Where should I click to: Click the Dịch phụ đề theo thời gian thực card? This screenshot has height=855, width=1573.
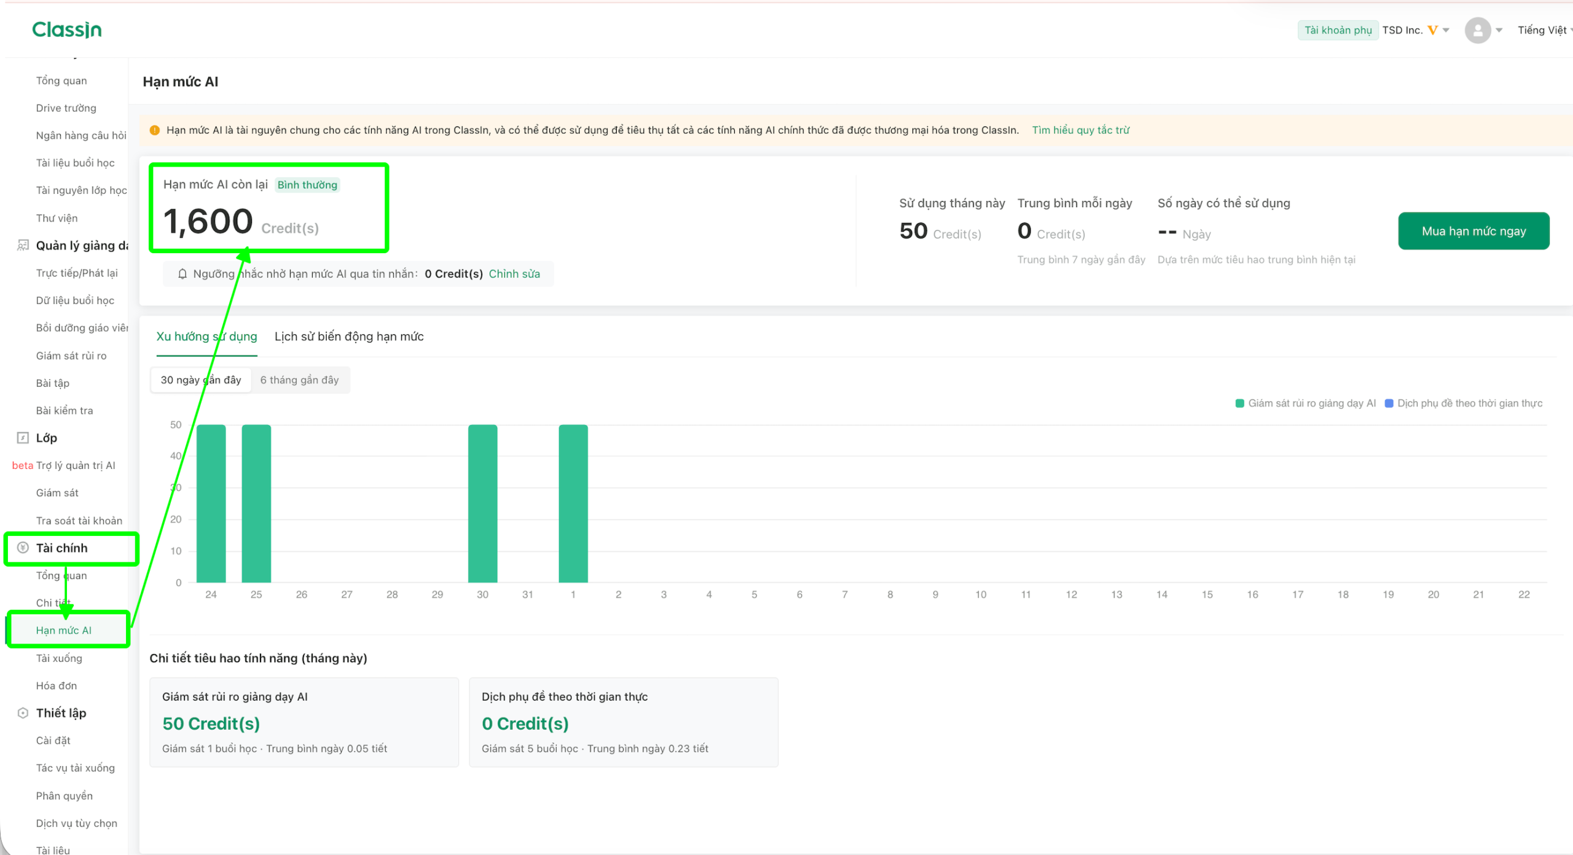click(624, 722)
